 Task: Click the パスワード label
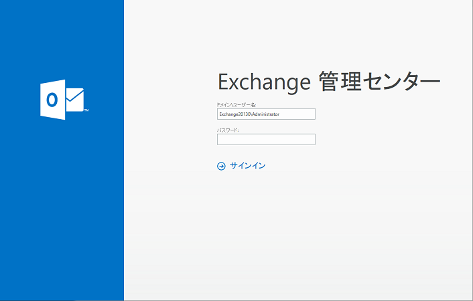pyautogui.click(x=228, y=130)
